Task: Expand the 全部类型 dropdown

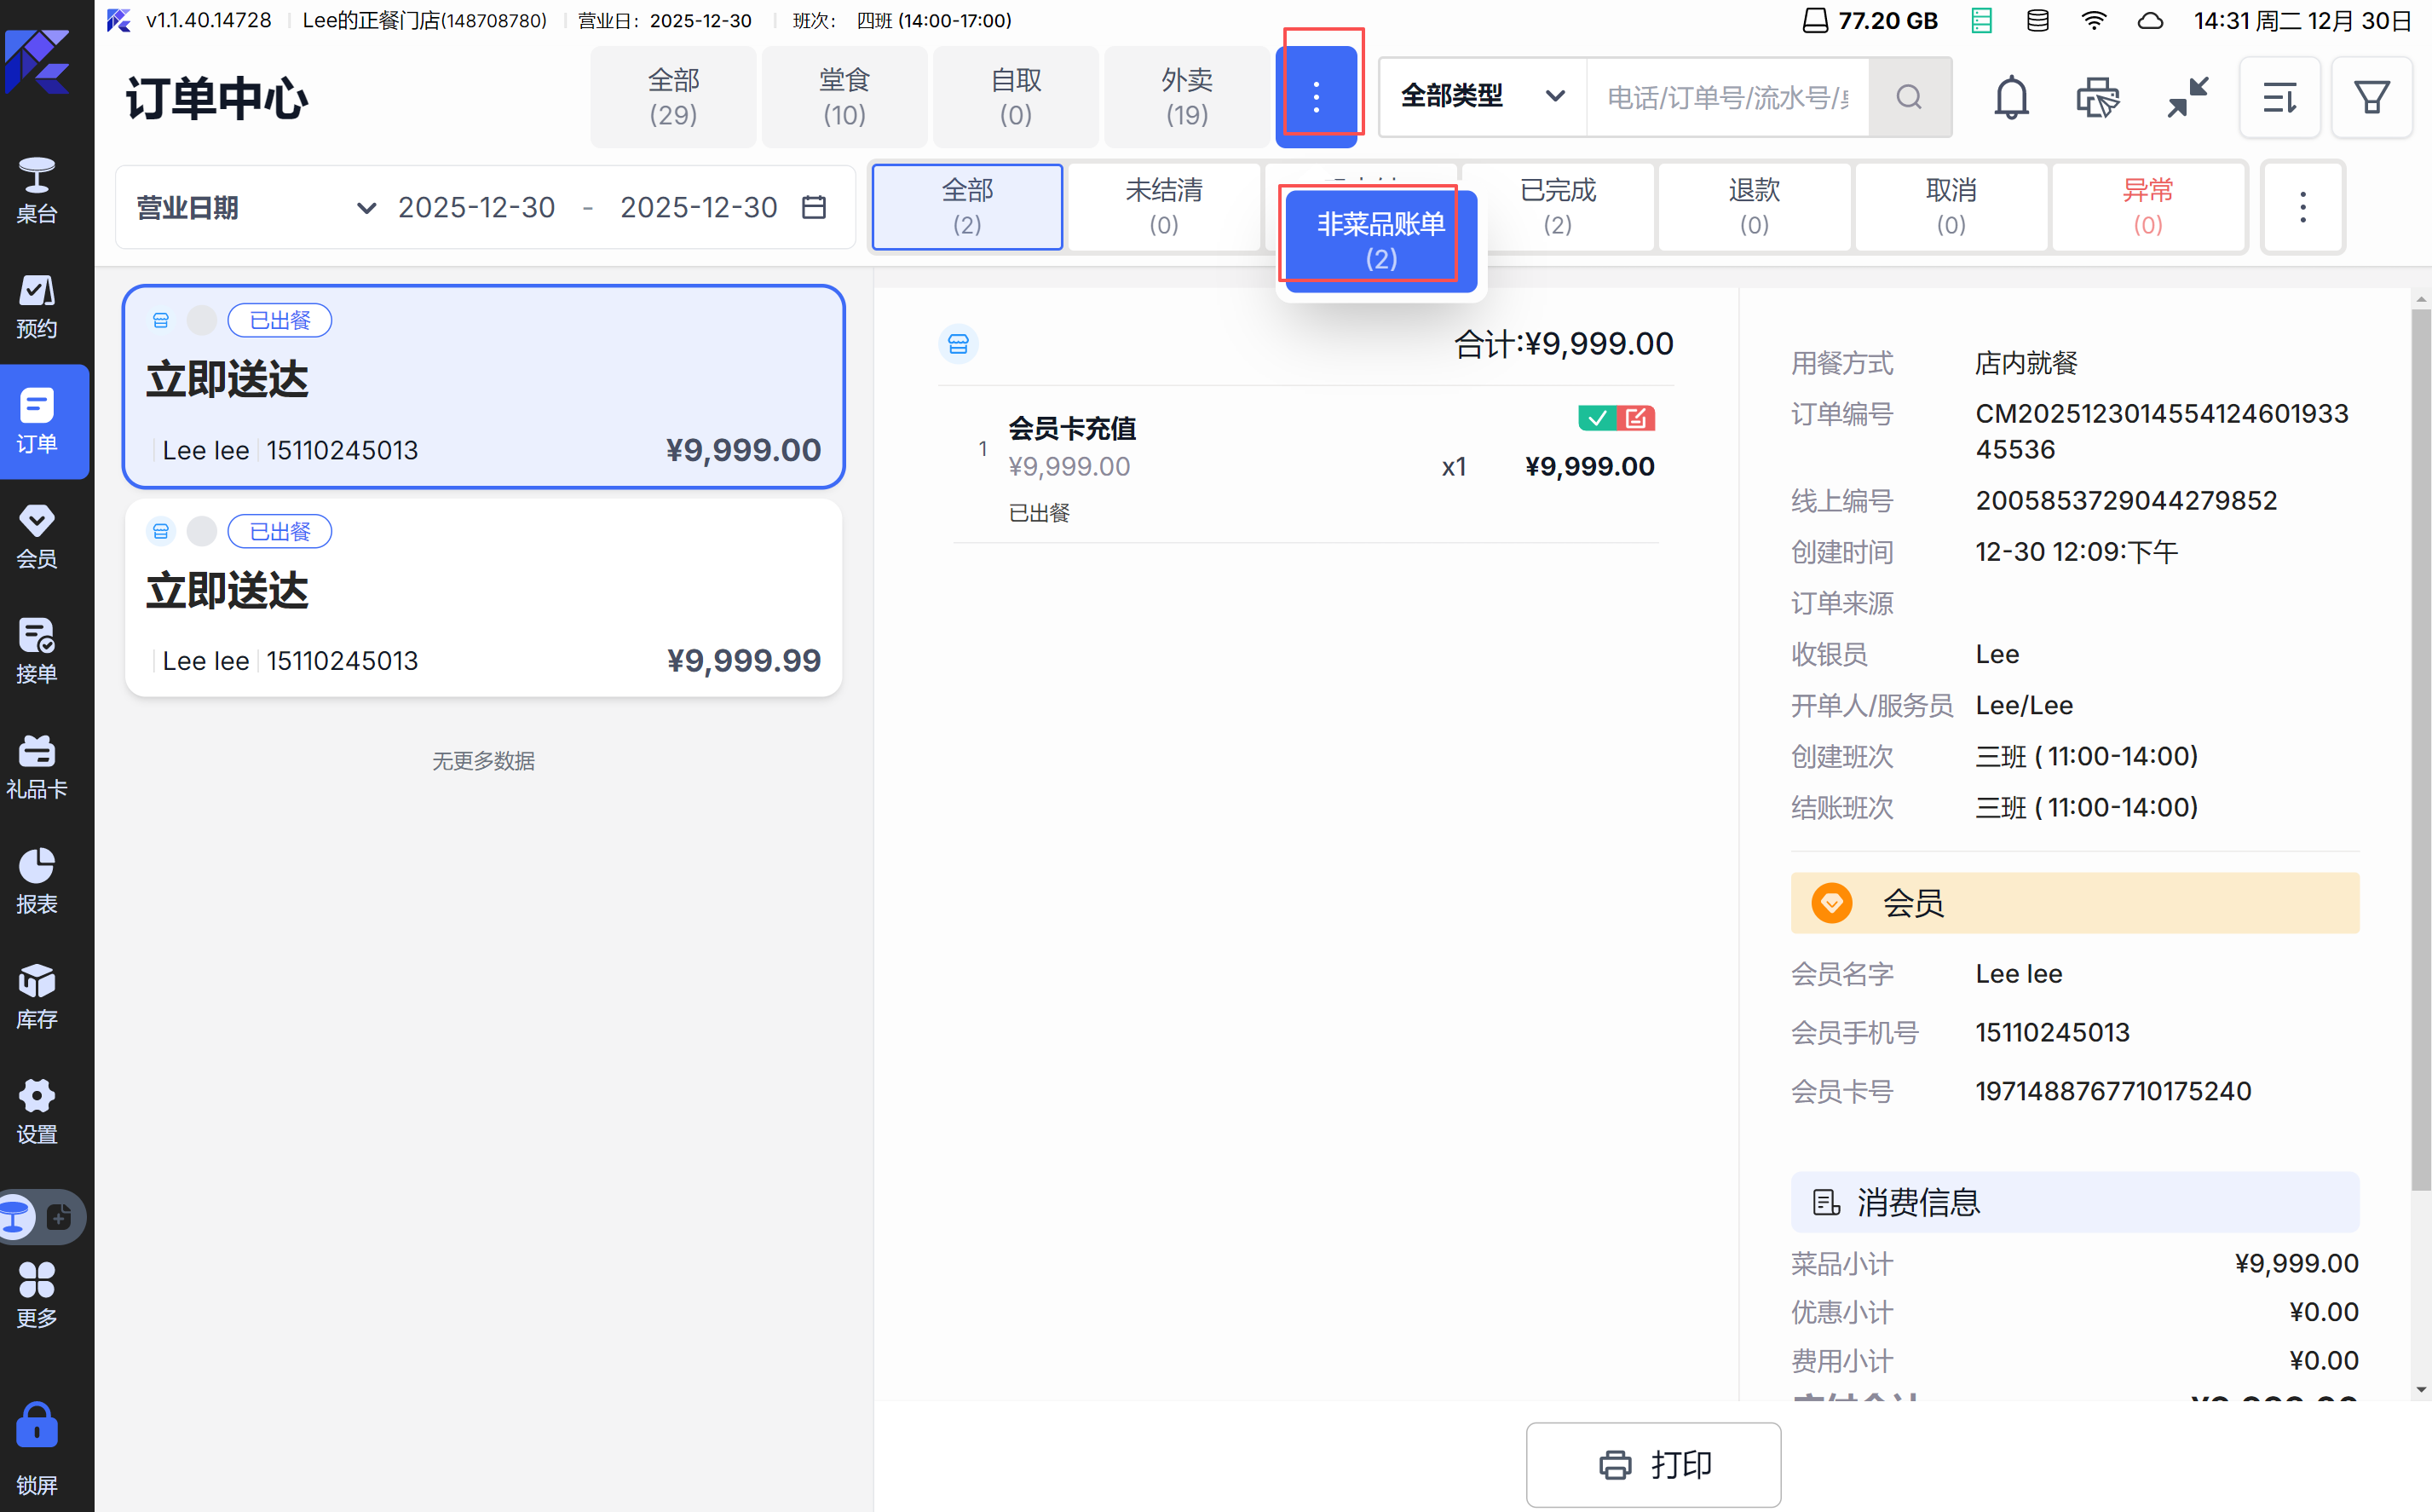Action: point(1481,97)
